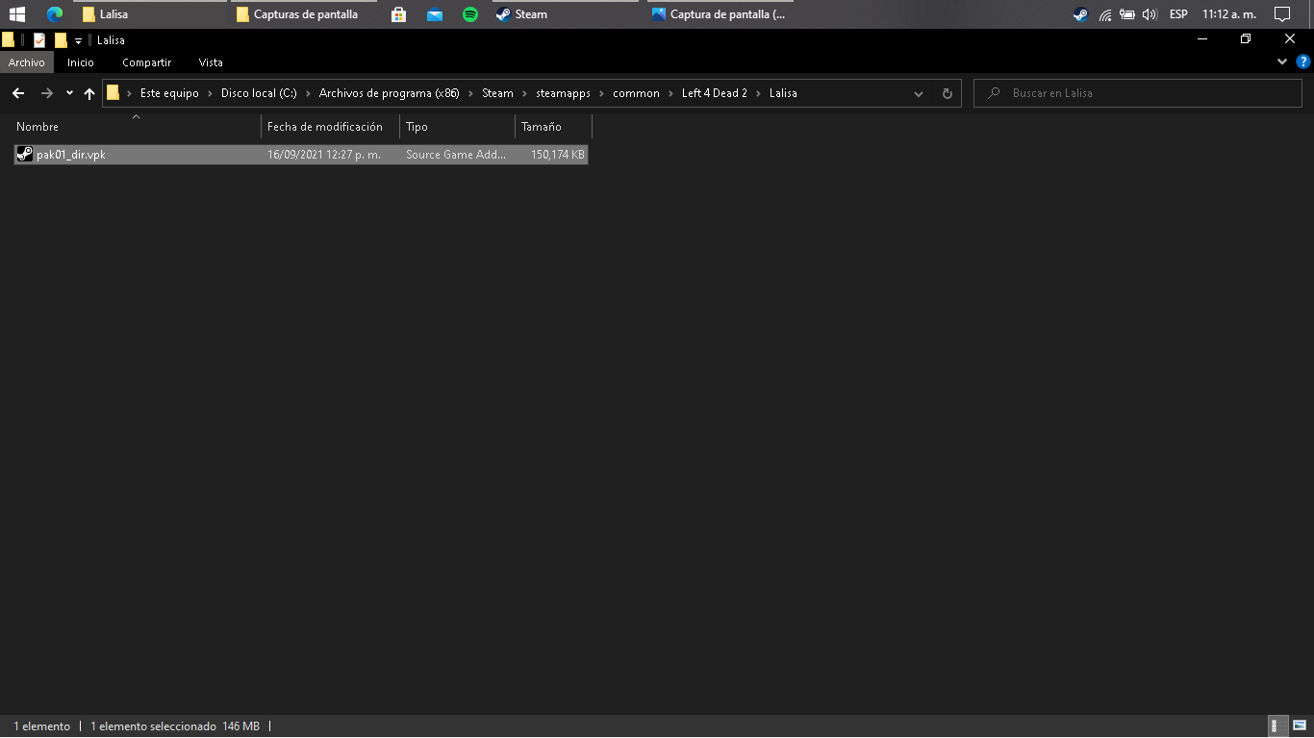This screenshot has width=1314, height=738.
Task: Switch the ESP input language indicator
Action: [x=1178, y=14]
